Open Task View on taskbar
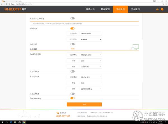 tap(6, 122)
